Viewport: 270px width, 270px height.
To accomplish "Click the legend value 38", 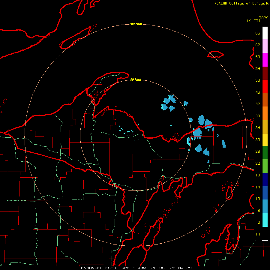I will [258, 116].
